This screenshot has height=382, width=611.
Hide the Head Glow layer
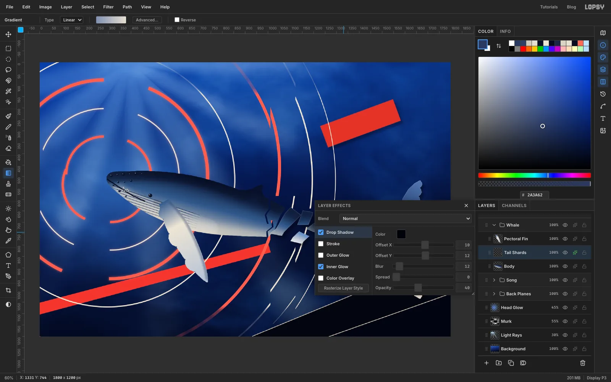[565, 308]
